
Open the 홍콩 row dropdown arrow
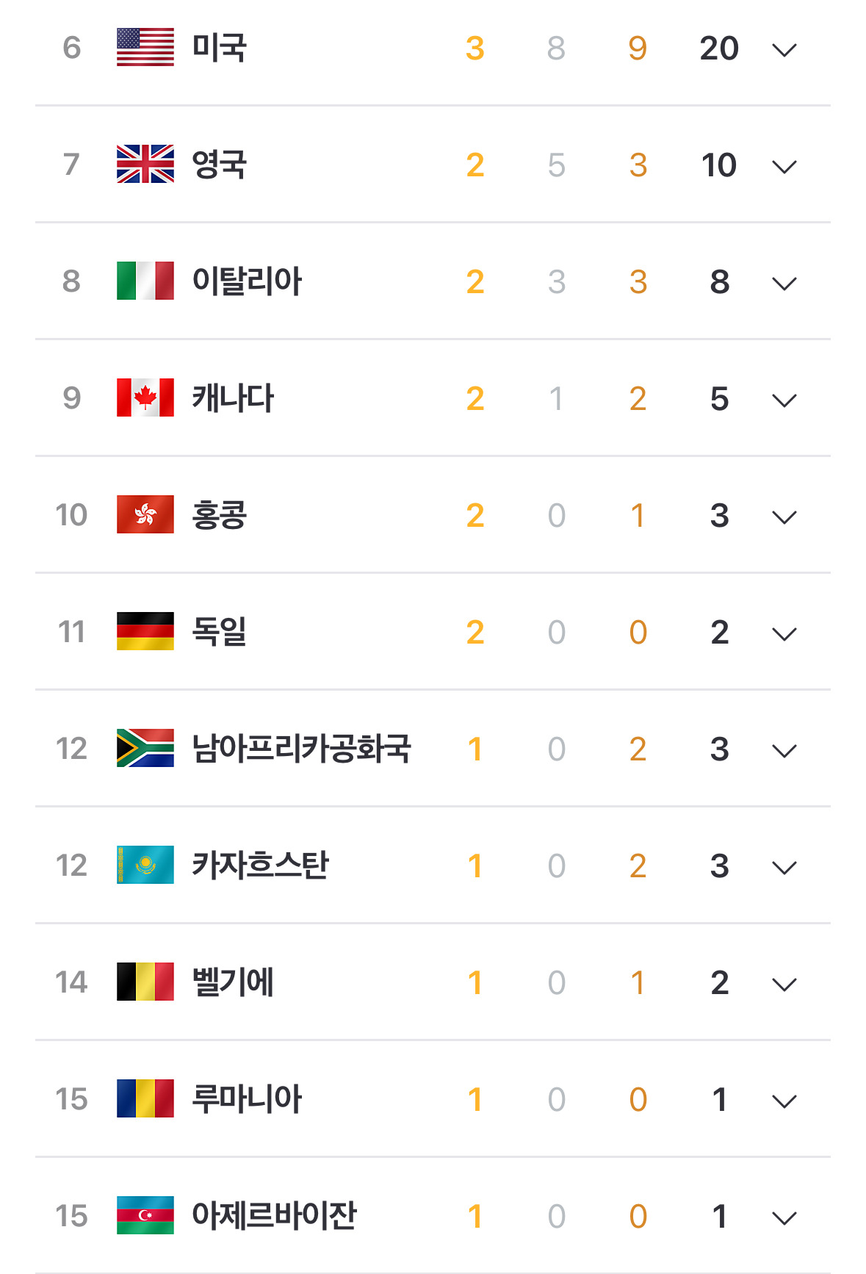tap(784, 517)
